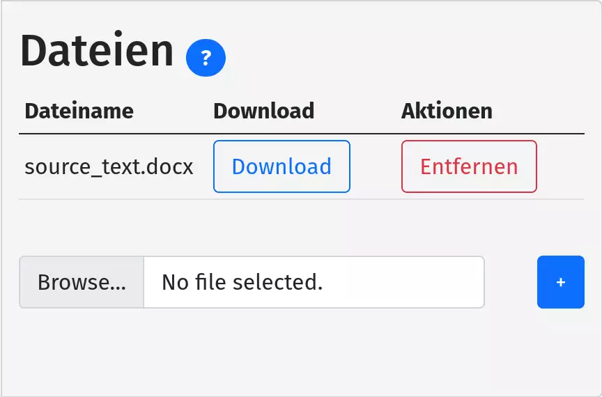Click the "No file selected." field

(313, 282)
